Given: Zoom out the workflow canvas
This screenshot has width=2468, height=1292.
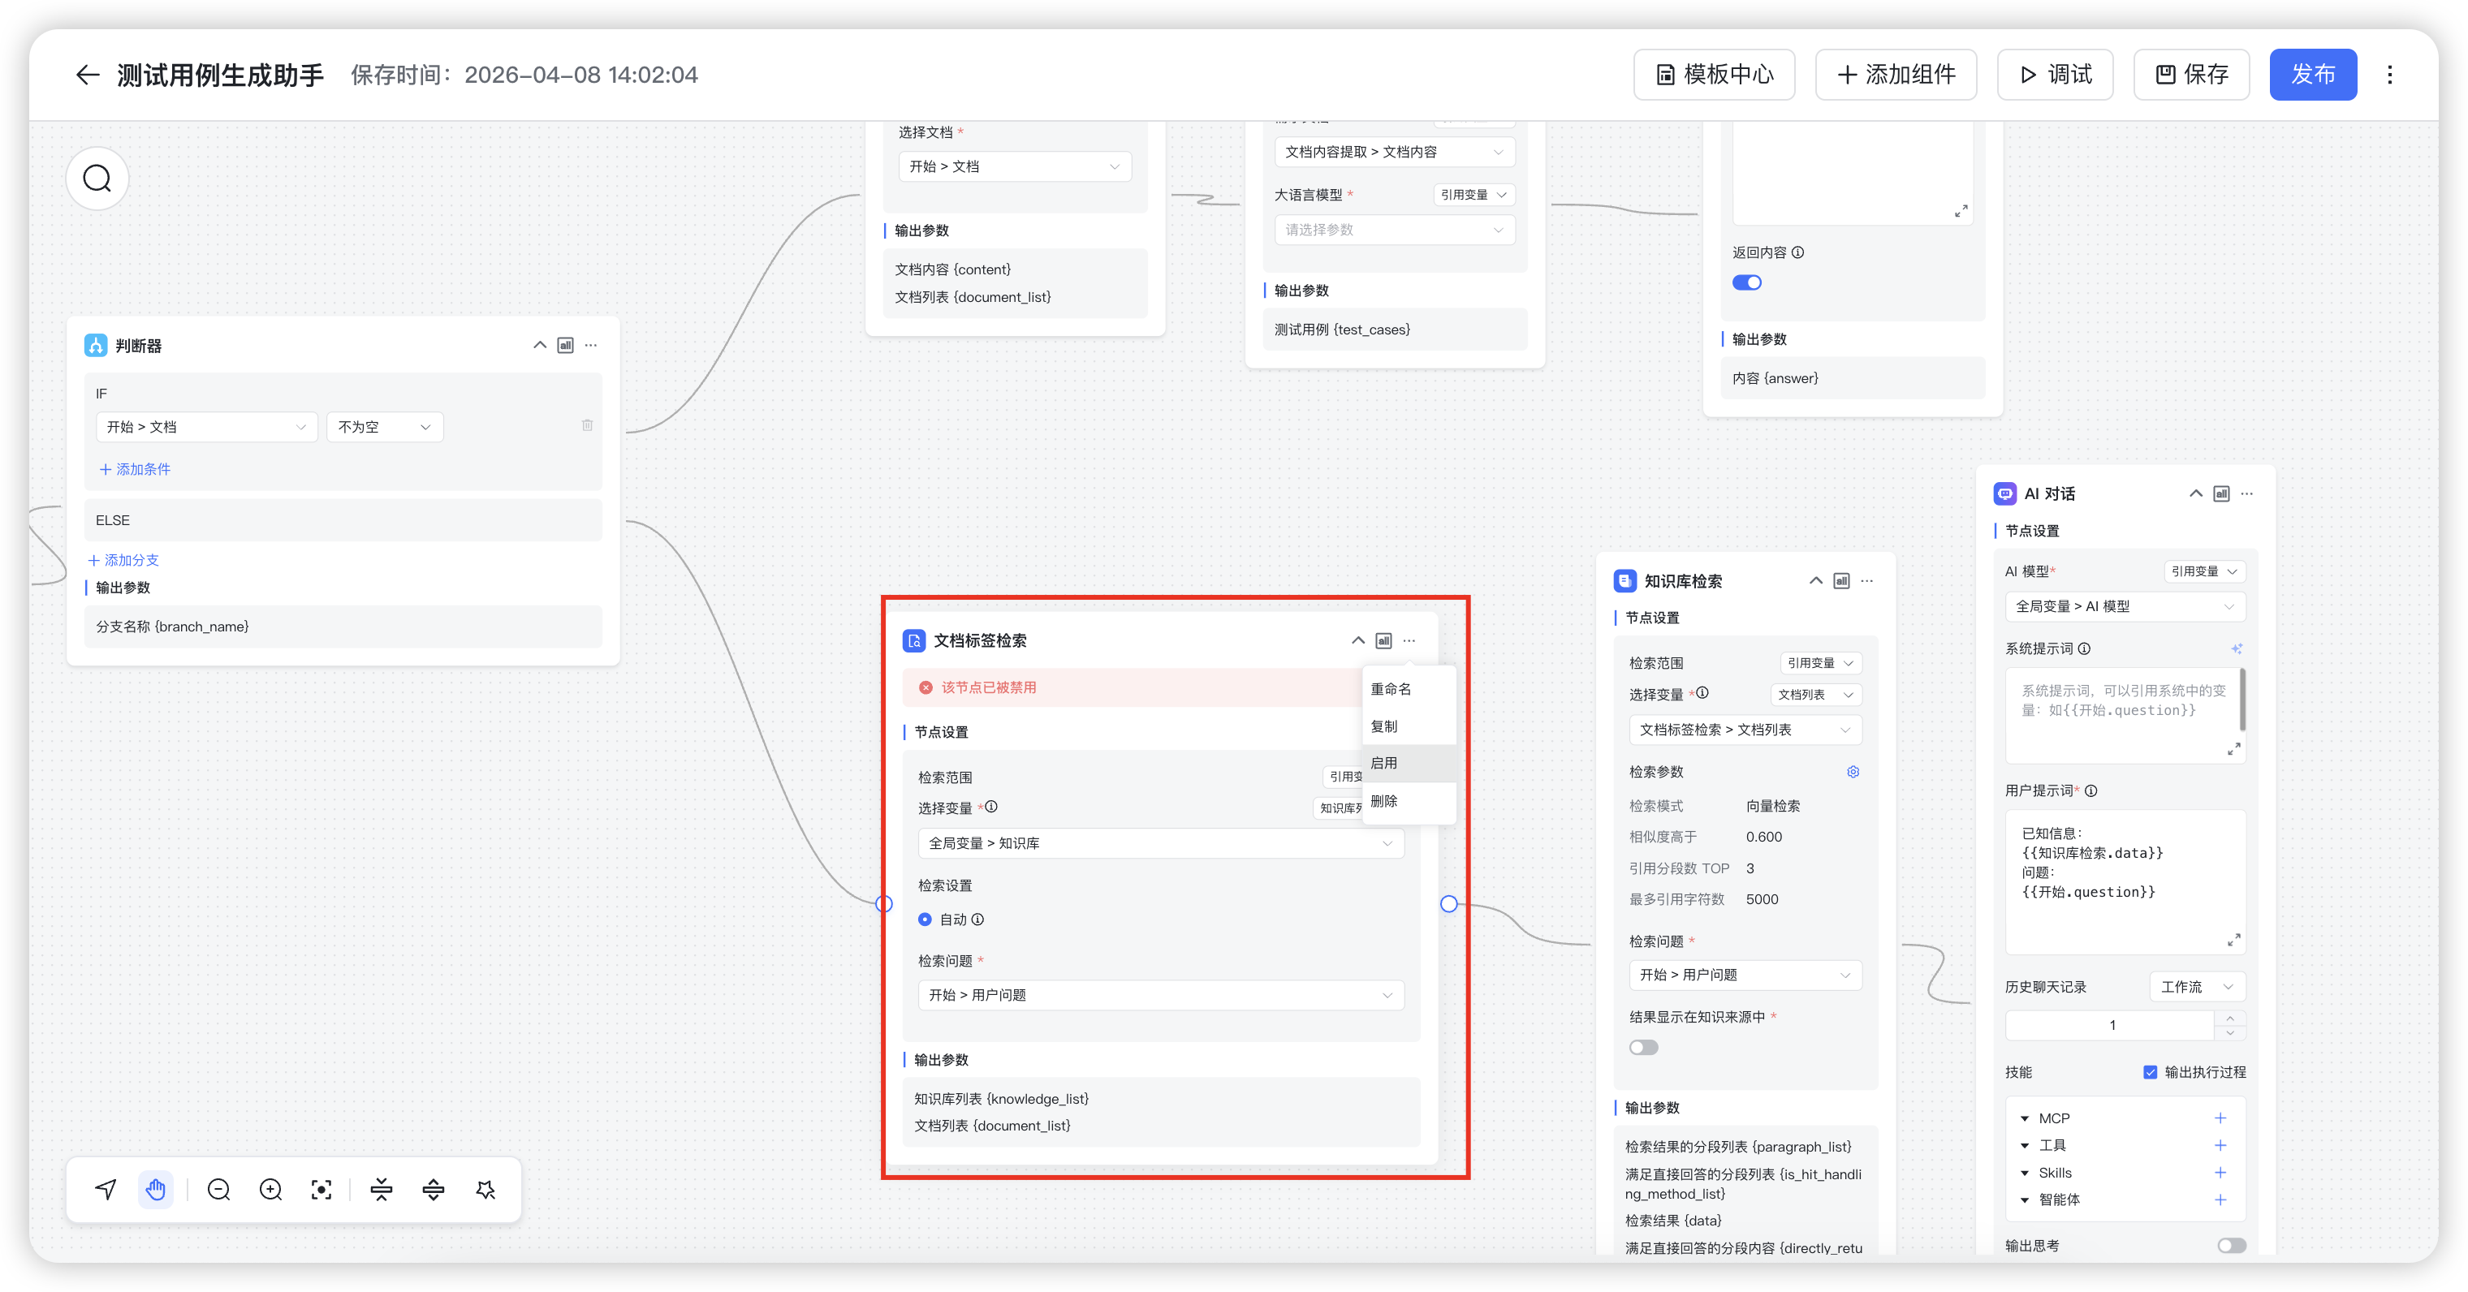Looking at the screenshot, I should click(x=218, y=1190).
